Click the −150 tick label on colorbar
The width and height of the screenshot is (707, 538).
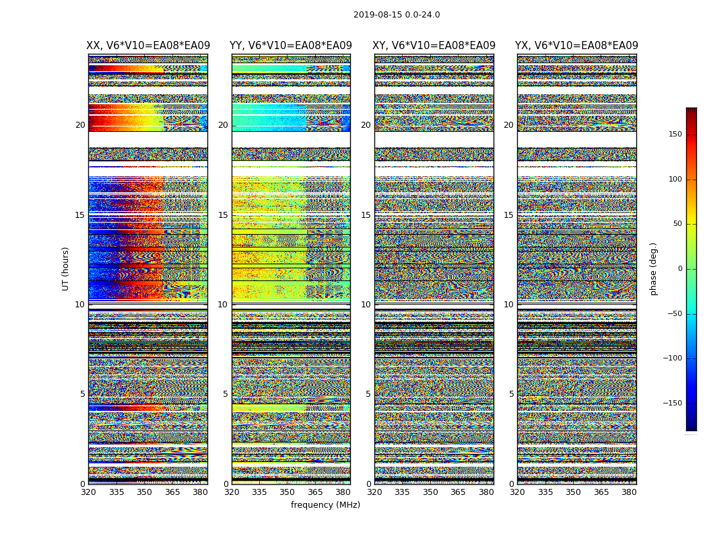673,403
